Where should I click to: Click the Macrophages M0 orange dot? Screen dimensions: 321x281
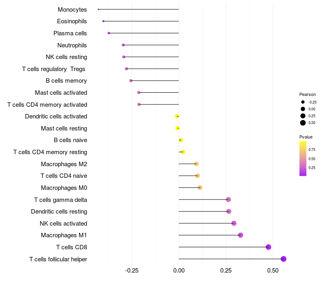(x=200, y=187)
